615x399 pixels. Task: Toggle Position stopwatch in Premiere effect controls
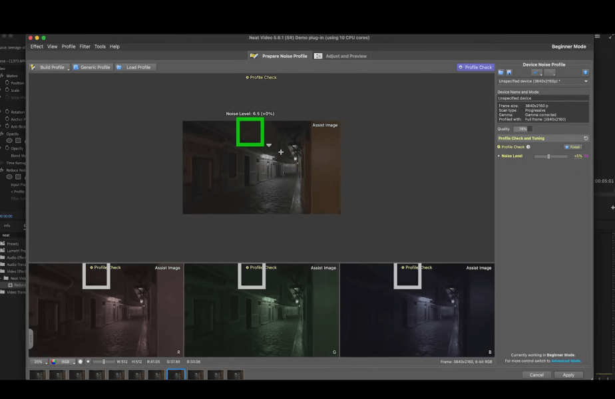coord(7,82)
